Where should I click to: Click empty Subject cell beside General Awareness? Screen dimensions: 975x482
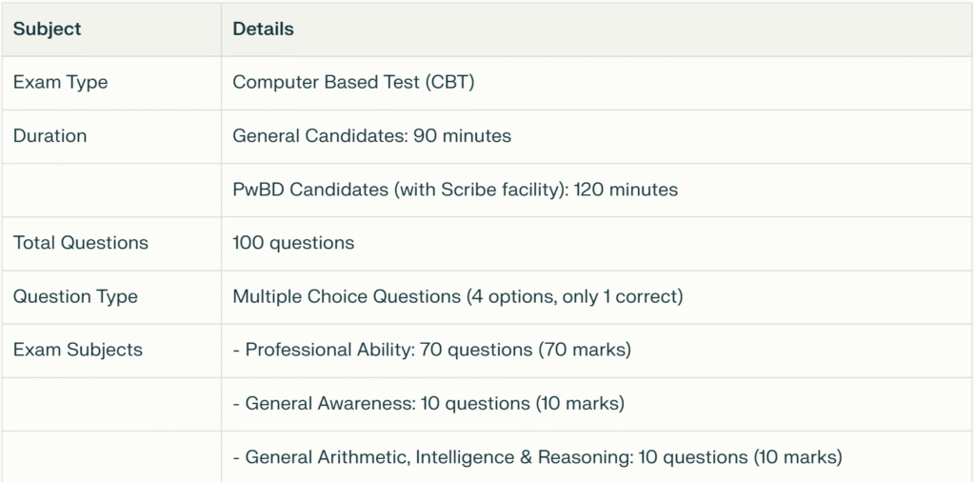(111, 404)
